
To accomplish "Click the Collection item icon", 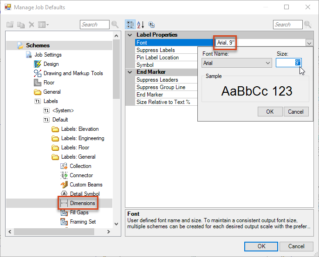I will coord(64,166).
